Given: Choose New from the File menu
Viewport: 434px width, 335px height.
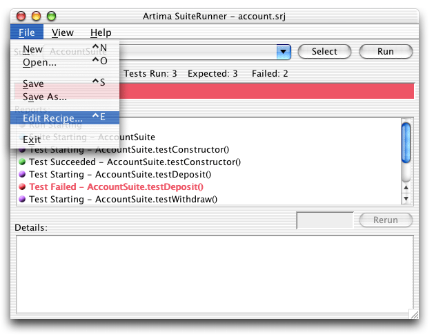Looking at the screenshot, I should [x=65, y=49].
